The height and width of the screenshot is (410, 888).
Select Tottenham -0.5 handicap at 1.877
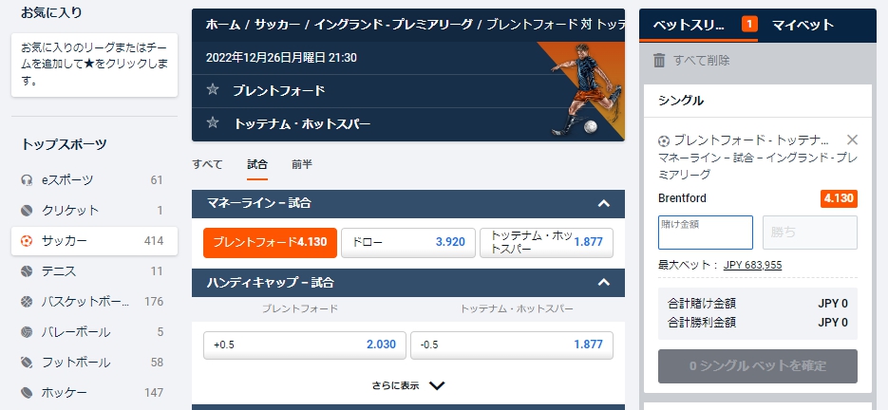click(511, 345)
